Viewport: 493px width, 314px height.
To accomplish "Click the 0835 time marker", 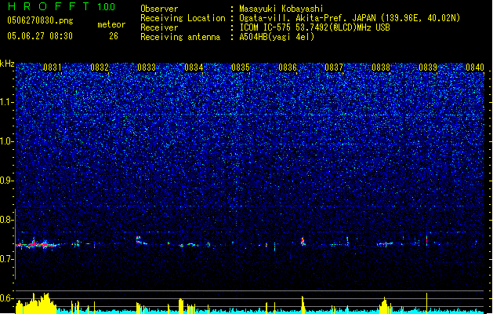I will [x=241, y=68].
